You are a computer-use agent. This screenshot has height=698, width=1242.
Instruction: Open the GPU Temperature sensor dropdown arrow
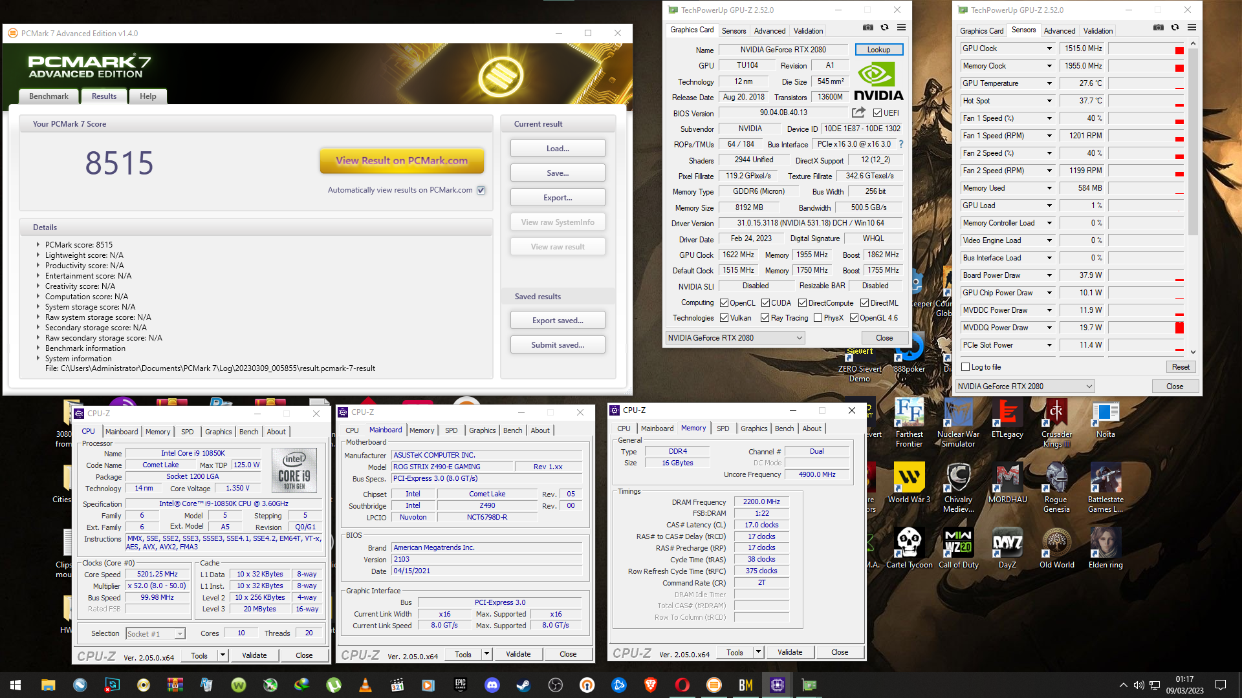(1049, 83)
